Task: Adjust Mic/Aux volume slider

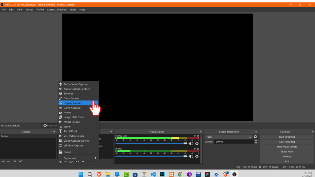Action: click(151, 156)
